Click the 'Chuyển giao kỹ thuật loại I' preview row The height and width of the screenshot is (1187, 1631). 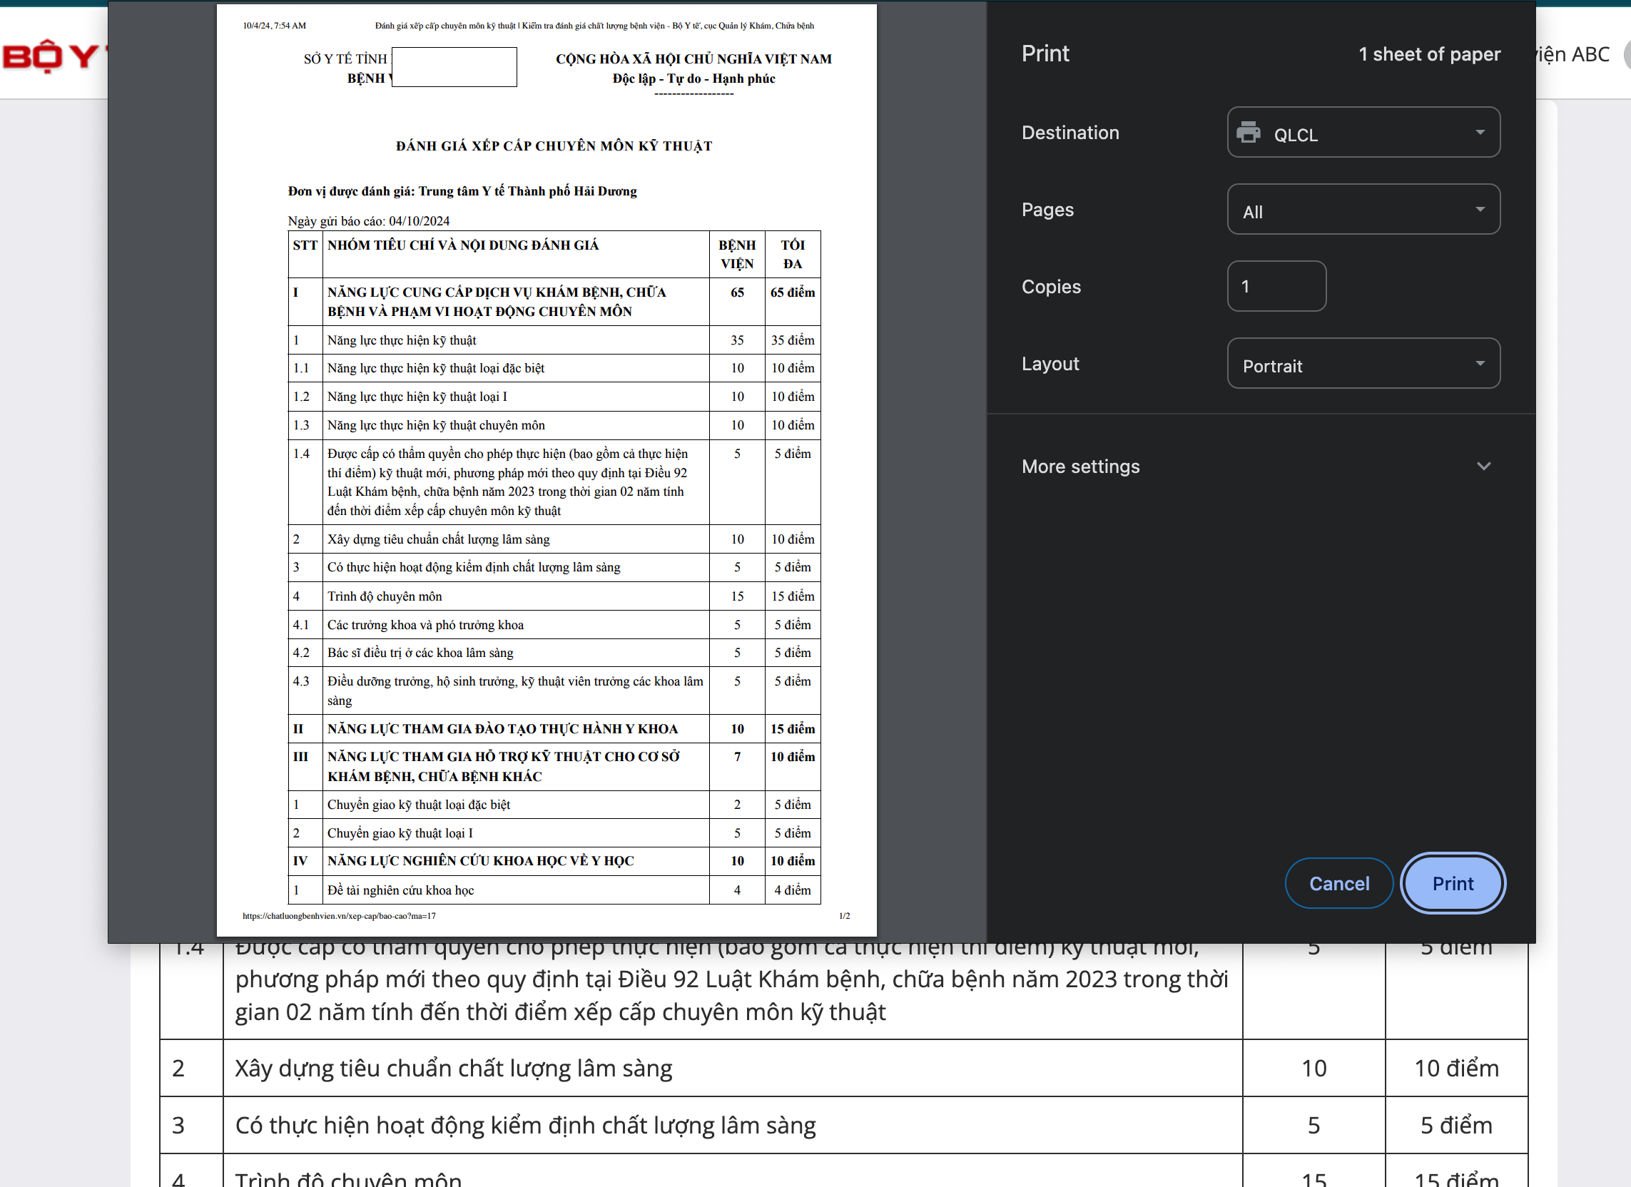click(400, 832)
